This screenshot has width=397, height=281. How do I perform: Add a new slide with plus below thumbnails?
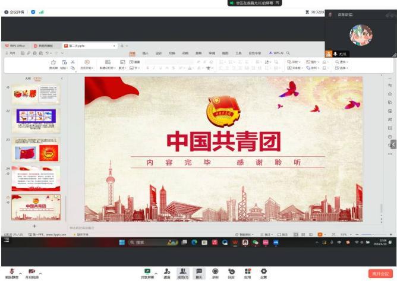tap(34, 226)
